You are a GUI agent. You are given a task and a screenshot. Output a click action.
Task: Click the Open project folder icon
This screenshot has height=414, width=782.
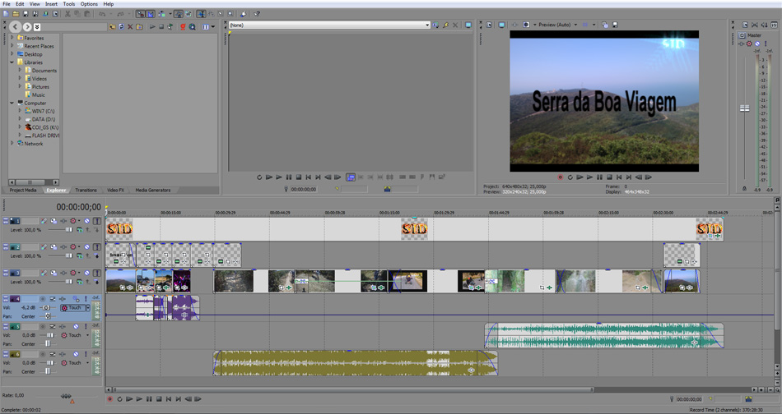(16, 14)
